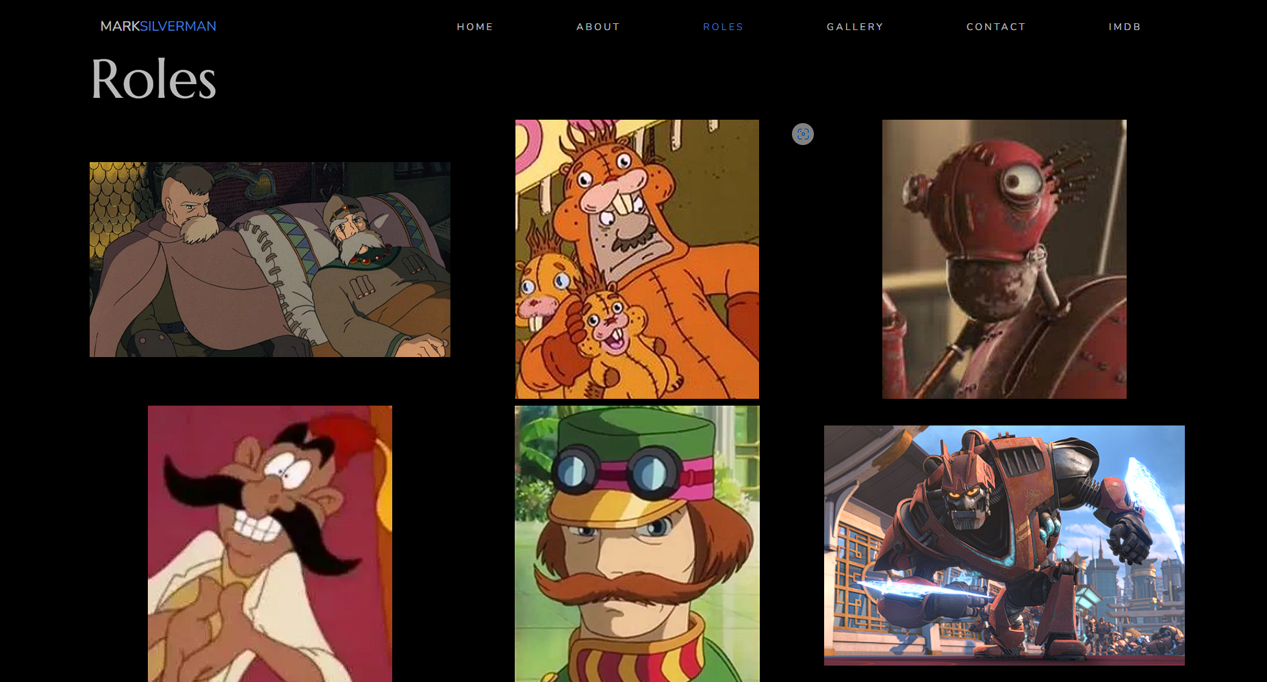View the mustached man in turban image

tap(270, 544)
